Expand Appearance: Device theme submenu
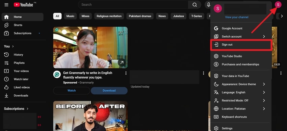 coord(241,84)
